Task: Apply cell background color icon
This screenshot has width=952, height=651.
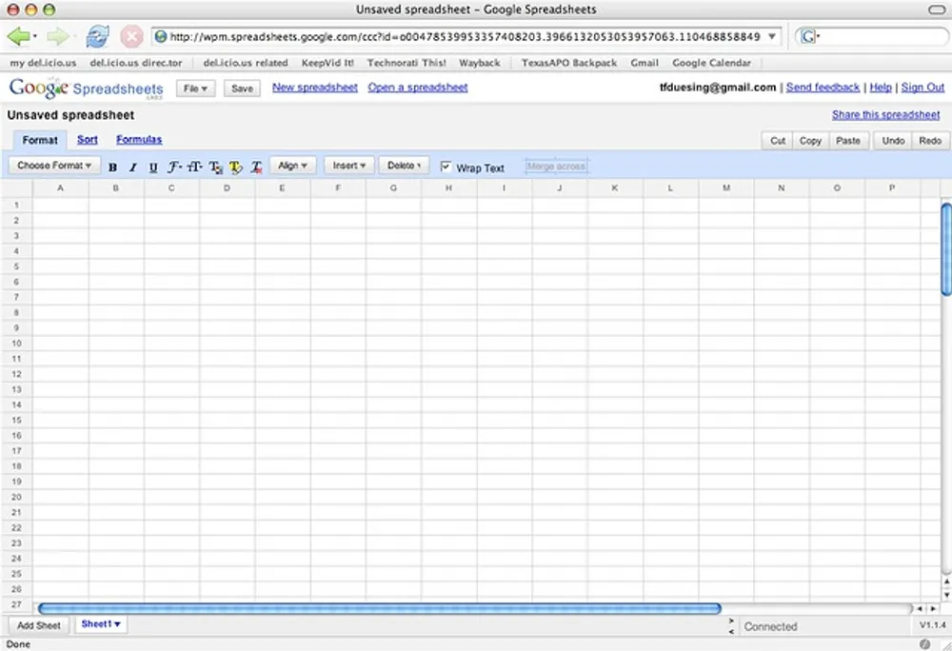Action: click(235, 167)
